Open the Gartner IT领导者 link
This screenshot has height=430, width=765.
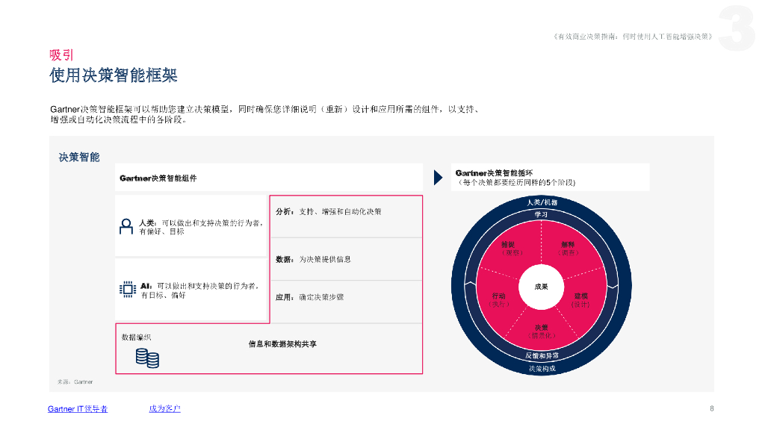click(x=77, y=409)
